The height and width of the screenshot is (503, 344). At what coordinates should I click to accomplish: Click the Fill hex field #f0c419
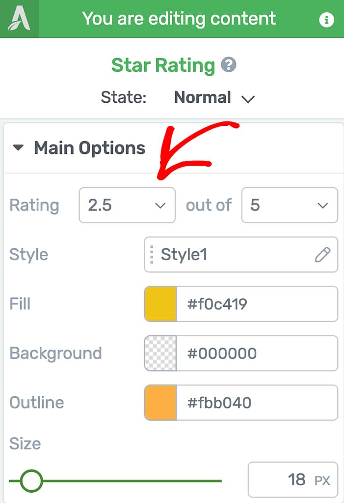pos(255,304)
